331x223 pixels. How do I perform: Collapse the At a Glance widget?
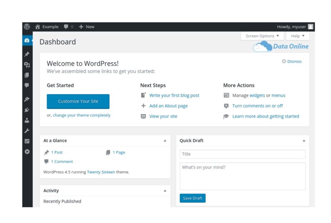point(165,141)
